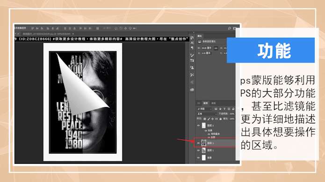Open the layer opacity percentage dropdown
The height and width of the screenshot is (182, 325).
[x=232, y=114]
